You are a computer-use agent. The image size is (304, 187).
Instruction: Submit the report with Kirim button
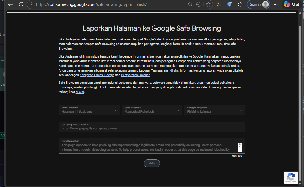click(x=152, y=163)
